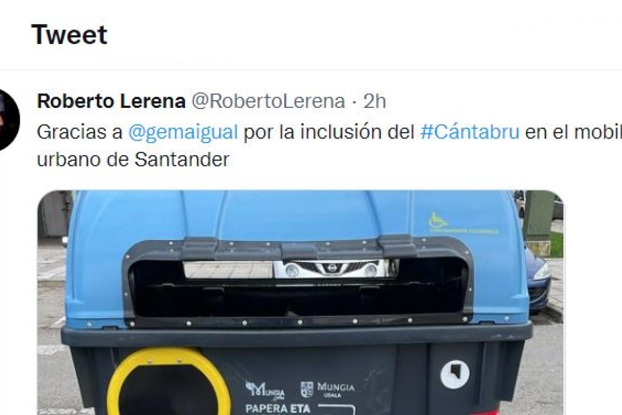622x415 pixels.
Task: Click the Roberto Lerena display name
Action: [111, 101]
